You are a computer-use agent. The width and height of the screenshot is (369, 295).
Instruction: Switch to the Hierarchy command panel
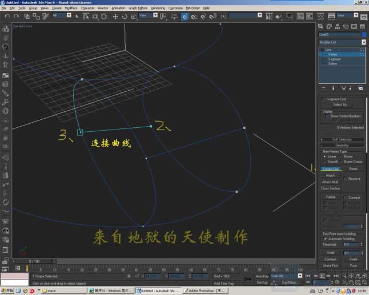click(x=337, y=26)
